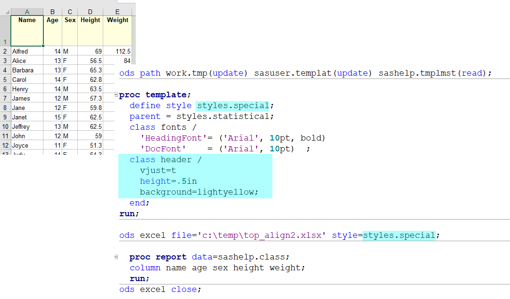Viewport: 510px width, 299px height.
Task: Select row 2 header
Action: tap(5, 51)
